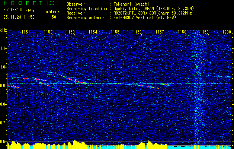
Task: Click the 1153 time axis marker
Action: [x=70, y=32]
